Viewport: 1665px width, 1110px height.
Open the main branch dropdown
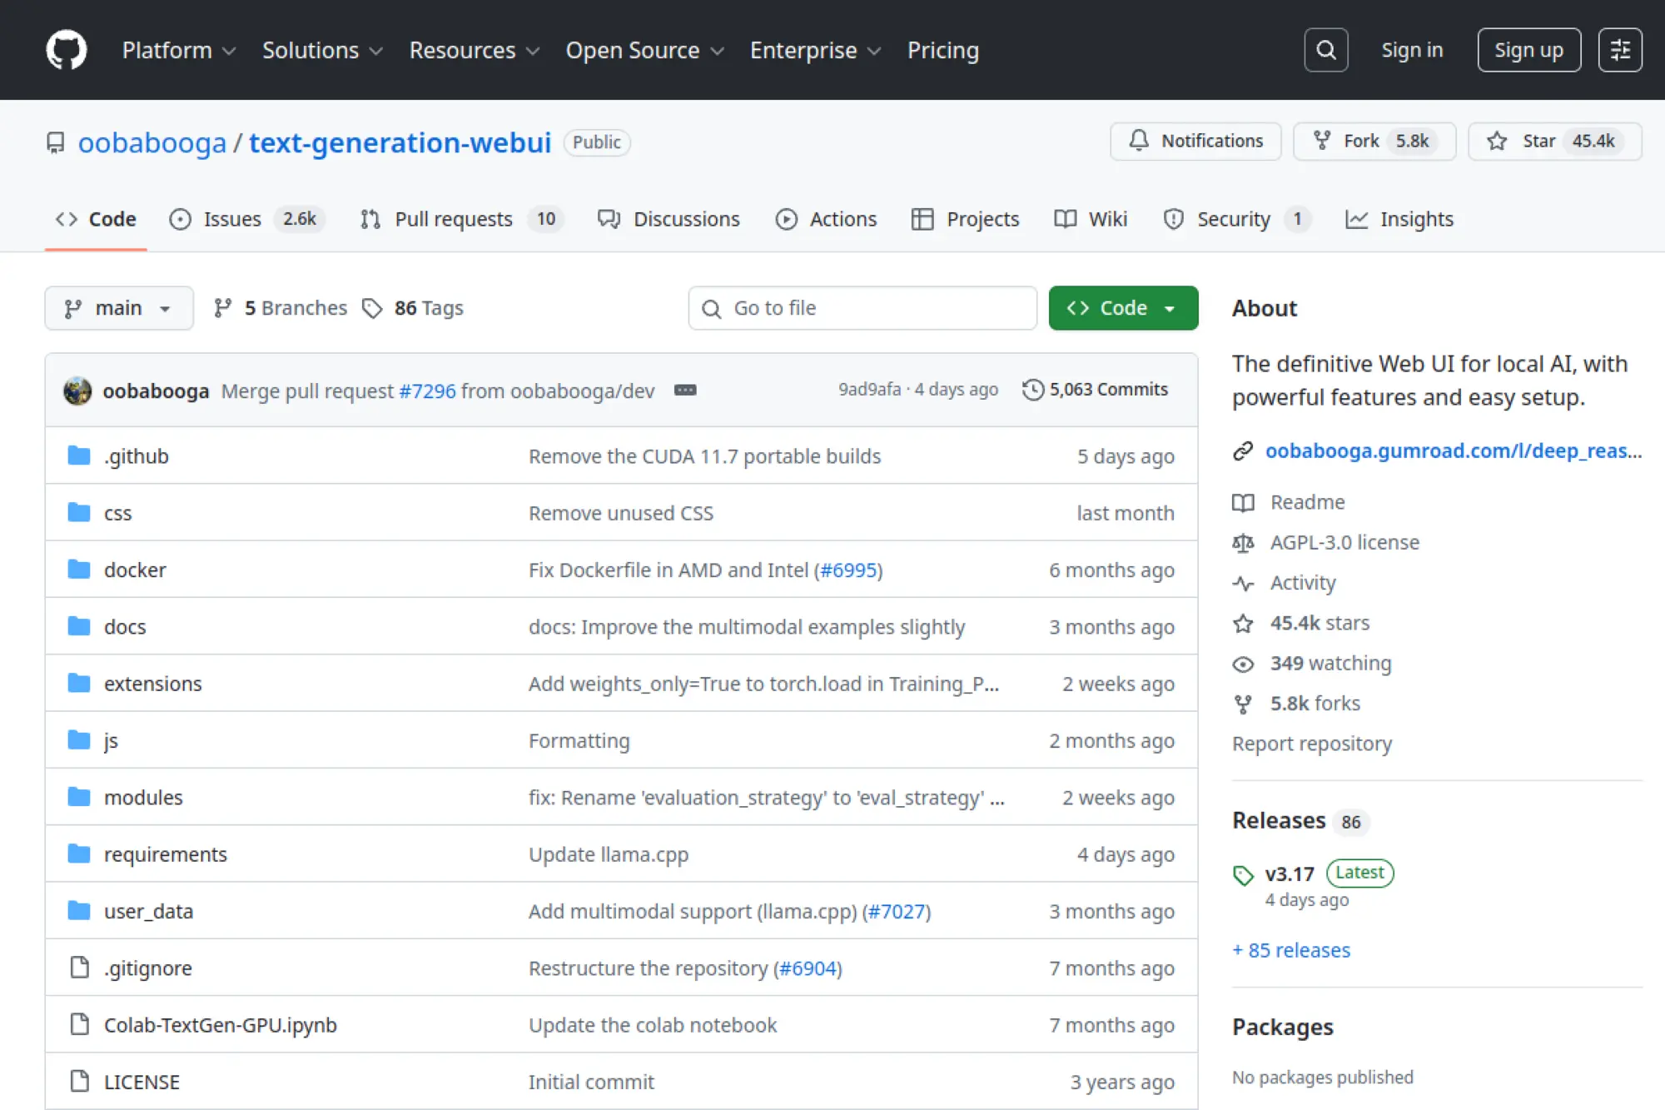pyautogui.click(x=118, y=307)
